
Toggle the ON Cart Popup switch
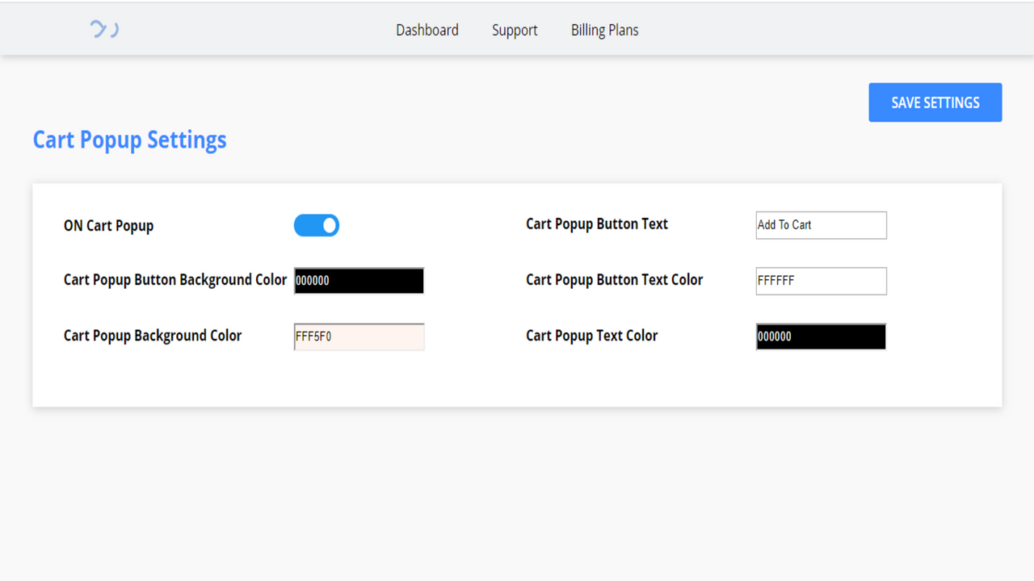click(x=317, y=226)
